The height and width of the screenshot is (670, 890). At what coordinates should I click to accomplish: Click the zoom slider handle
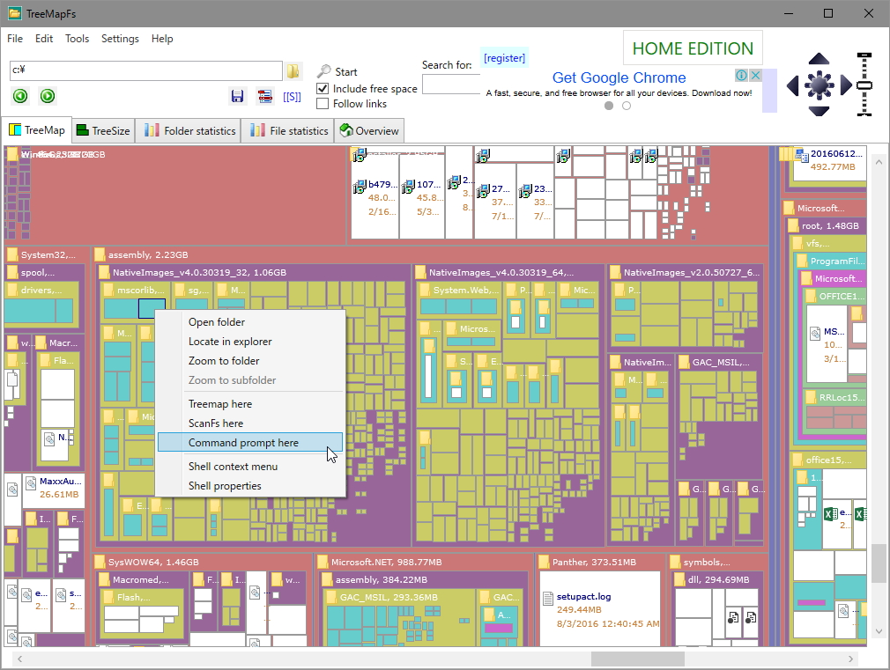[864, 85]
